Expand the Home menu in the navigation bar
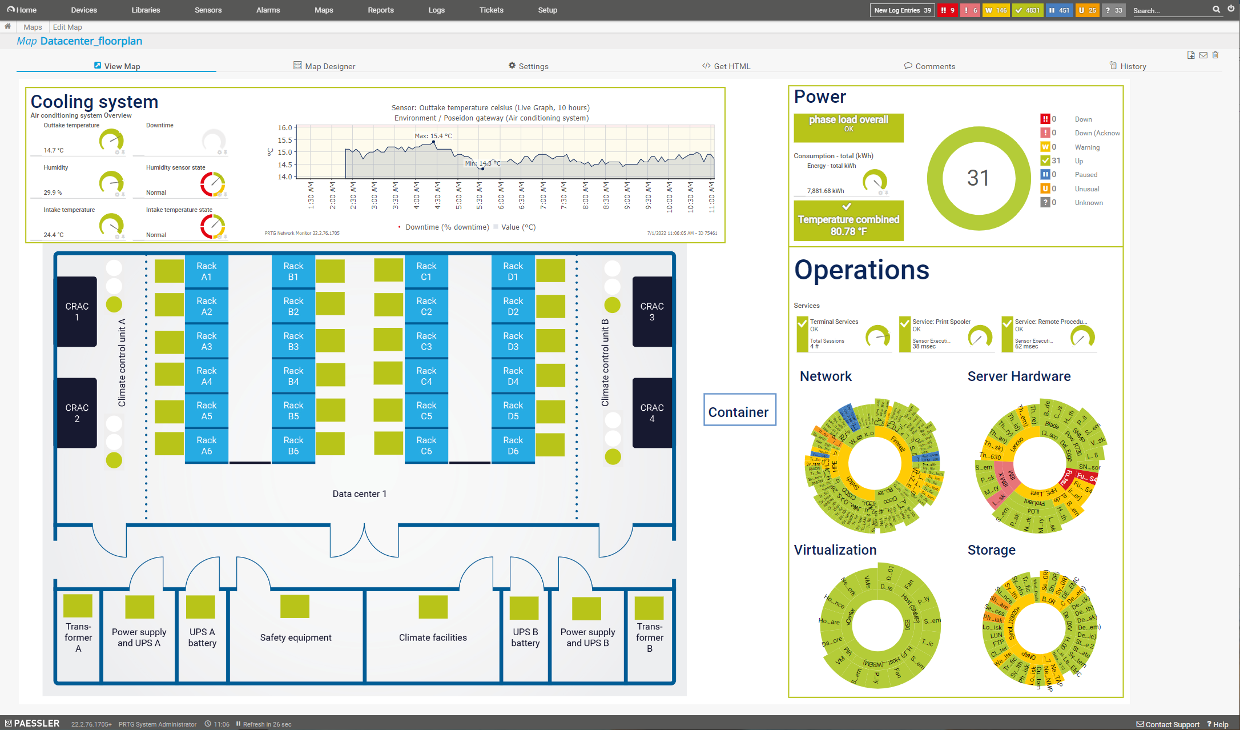 [x=23, y=10]
